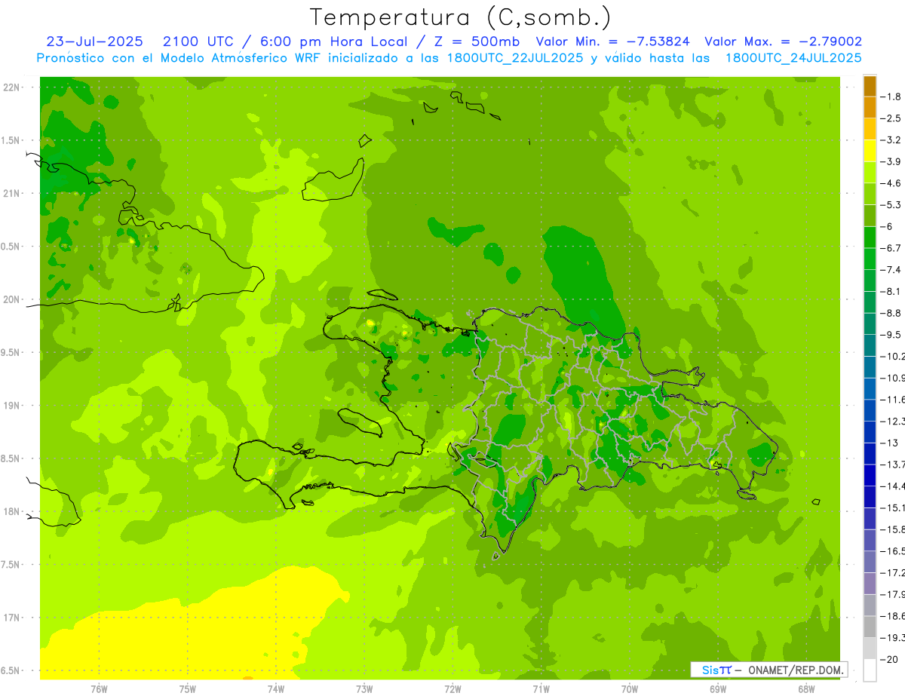Click the '69W' longitude label
This screenshot has height=699, width=905.
(x=718, y=689)
